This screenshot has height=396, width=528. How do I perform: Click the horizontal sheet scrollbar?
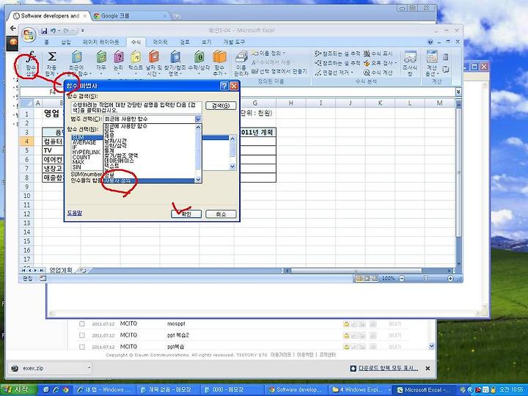click(x=356, y=271)
